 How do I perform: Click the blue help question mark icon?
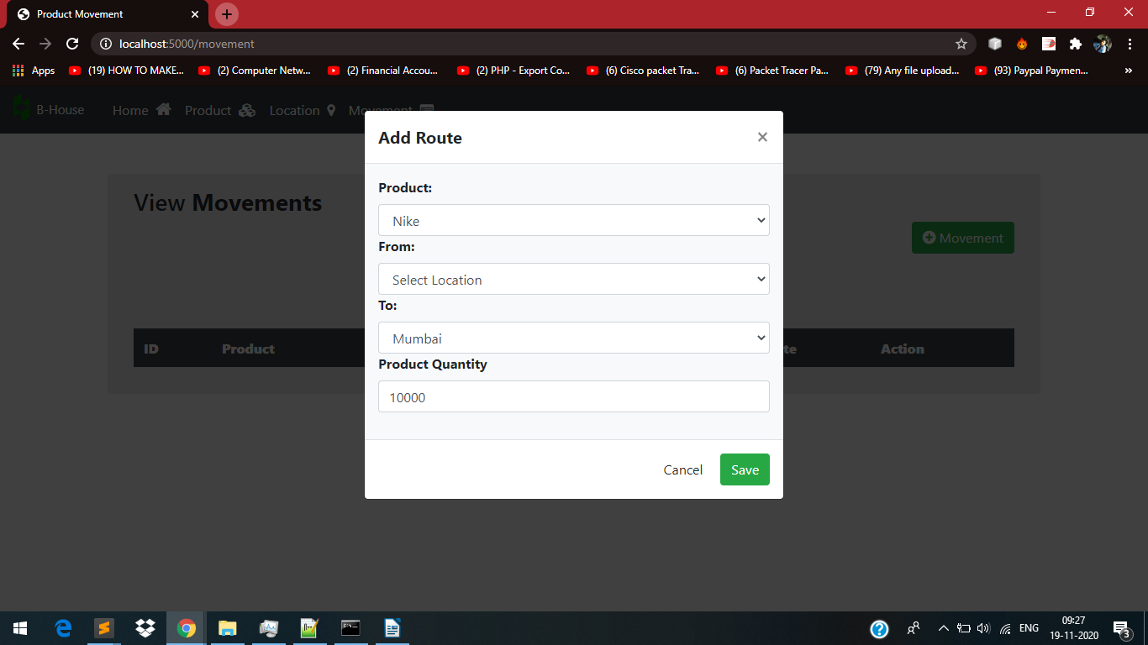(879, 628)
